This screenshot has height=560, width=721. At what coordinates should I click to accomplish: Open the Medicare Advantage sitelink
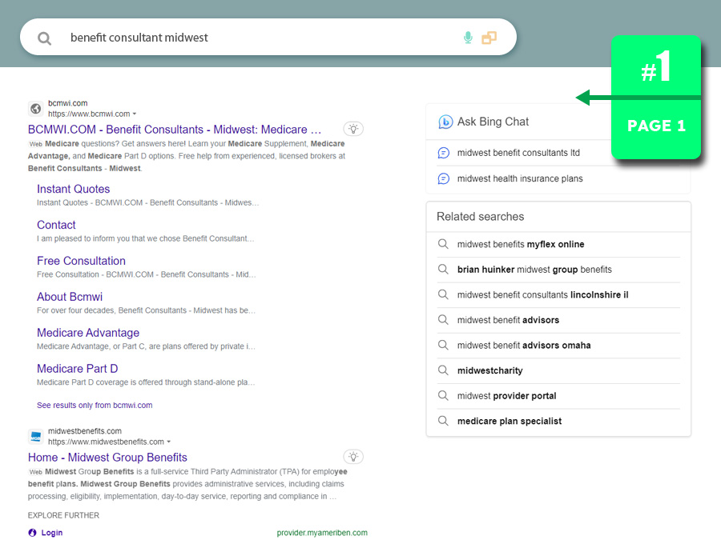click(x=88, y=333)
